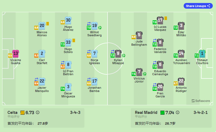
Task: Click Kylian Mbappé's number 9 jersey
Action: click(x=118, y=54)
